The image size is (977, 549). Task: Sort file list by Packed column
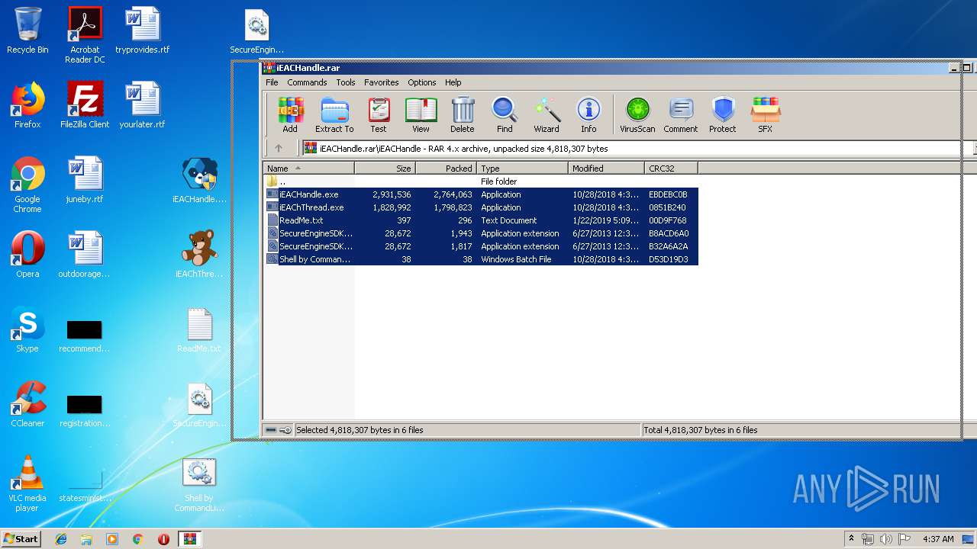(446, 169)
